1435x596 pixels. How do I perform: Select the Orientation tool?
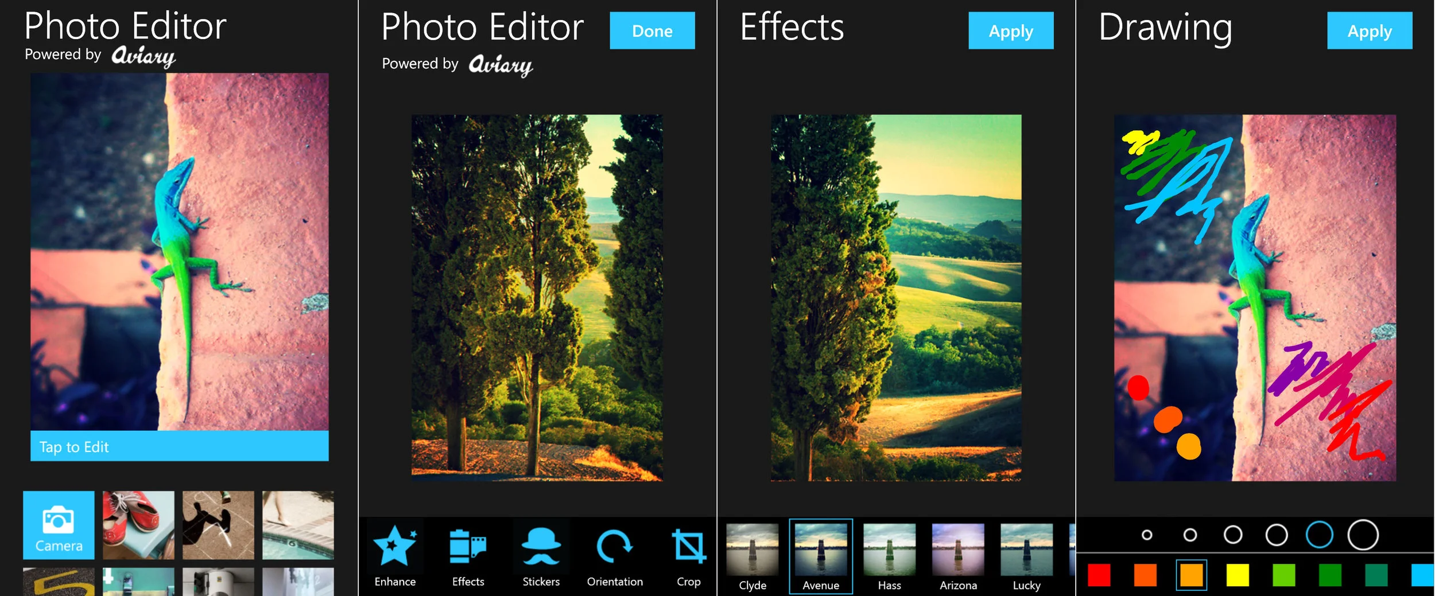(615, 556)
